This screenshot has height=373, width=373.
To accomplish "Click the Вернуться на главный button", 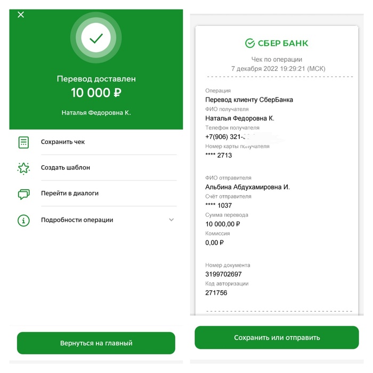I will point(96,343).
